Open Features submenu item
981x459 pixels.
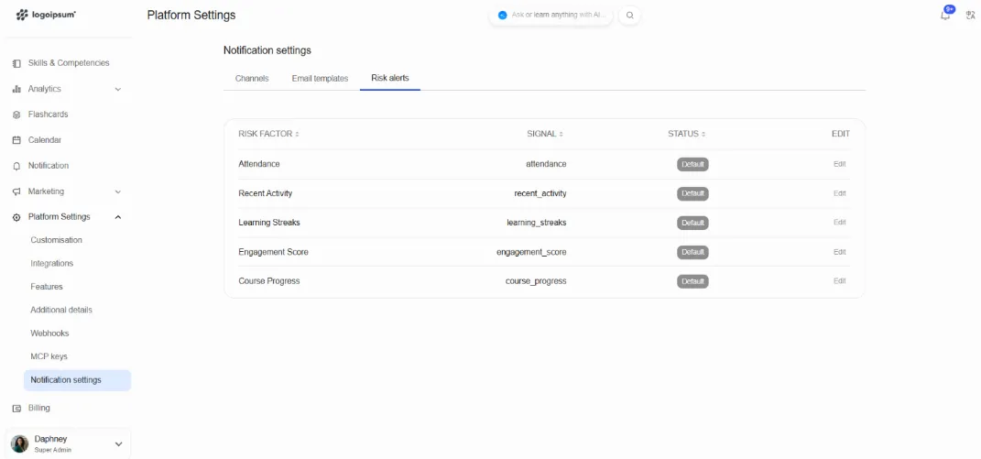[x=47, y=286]
